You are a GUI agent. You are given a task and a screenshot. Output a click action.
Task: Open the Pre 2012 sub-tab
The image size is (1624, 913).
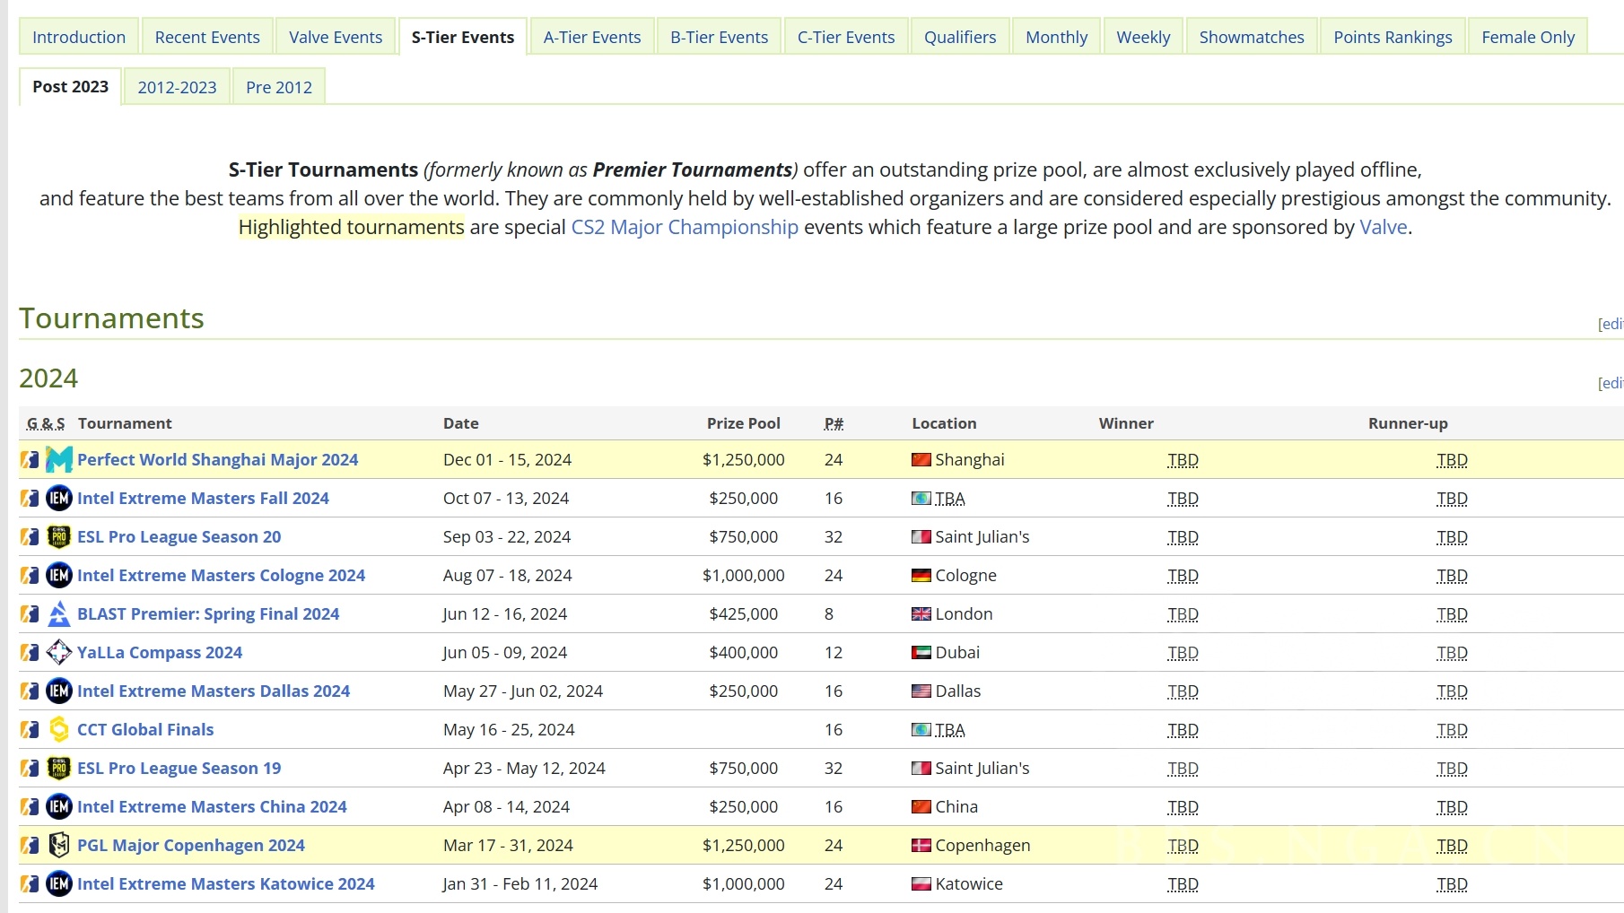point(278,87)
